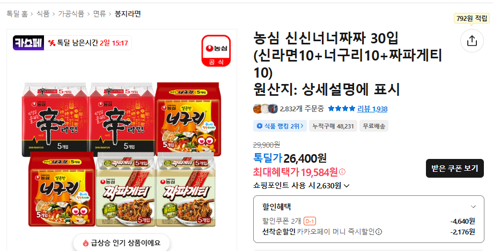The height and width of the screenshot is (251, 493).
Task: Open 봉지라면 breadcrumb item
Action: tap(128, 14)
